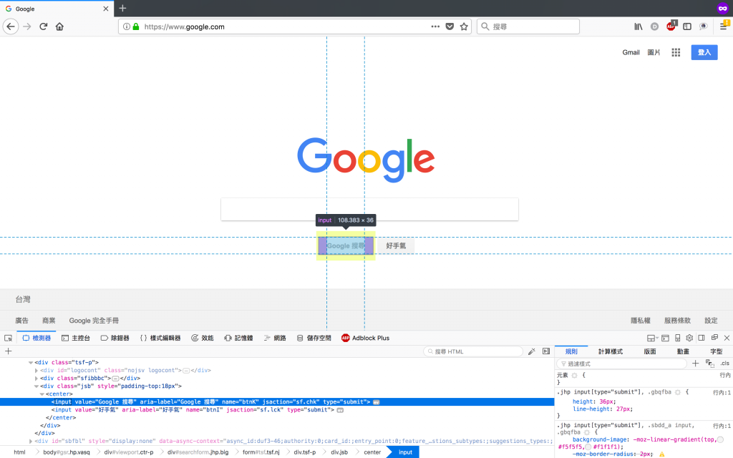
Task: Reload the page with the refresh icon
Action: (x=44, y=26)
